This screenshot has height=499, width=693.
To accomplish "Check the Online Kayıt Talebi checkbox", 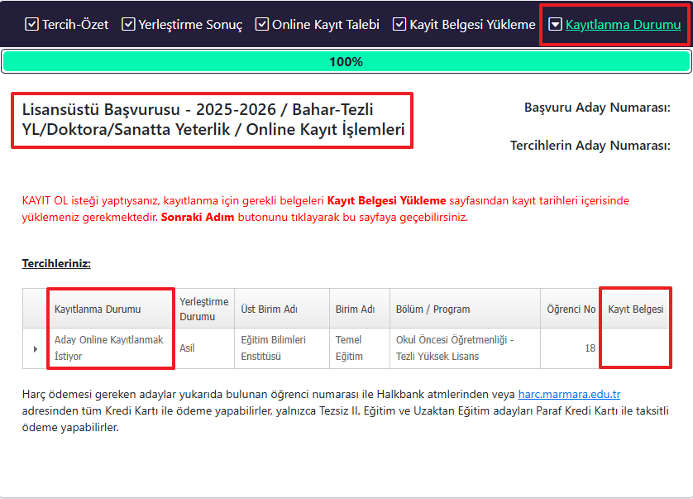I will coord(261,24).
